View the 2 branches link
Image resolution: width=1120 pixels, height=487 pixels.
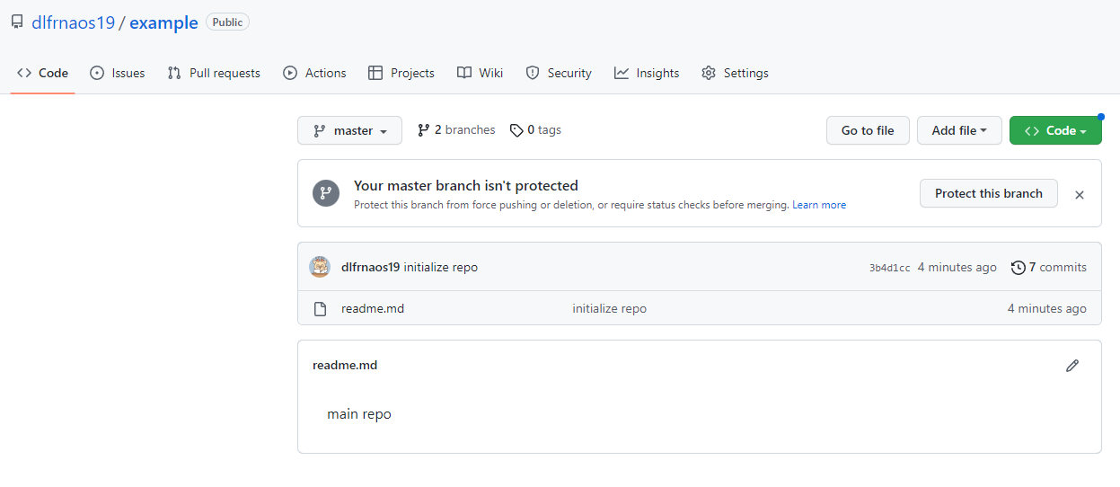tap(456, 130)
